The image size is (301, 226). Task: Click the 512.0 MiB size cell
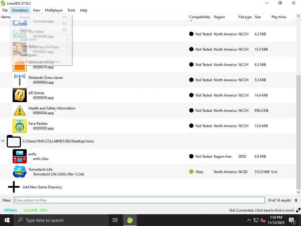tap(262, 172)
